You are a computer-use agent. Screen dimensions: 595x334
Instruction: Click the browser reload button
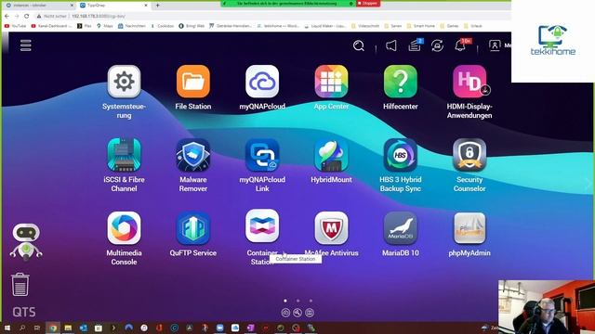click(x=27, y=17)
